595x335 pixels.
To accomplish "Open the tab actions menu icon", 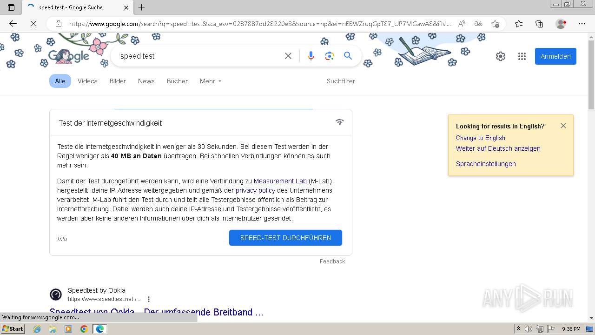I will pyautogui.click(x=11, y=7).
